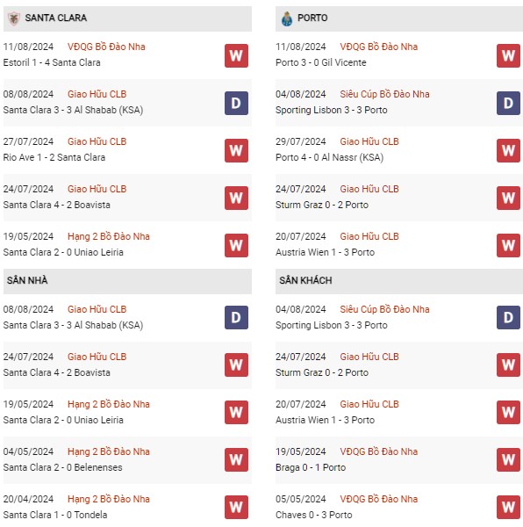This screenshot has height=527, width=523.
Task: Click the W badge for Chaves 0 - 3 Porto
Action: click(x=508, y=507)
